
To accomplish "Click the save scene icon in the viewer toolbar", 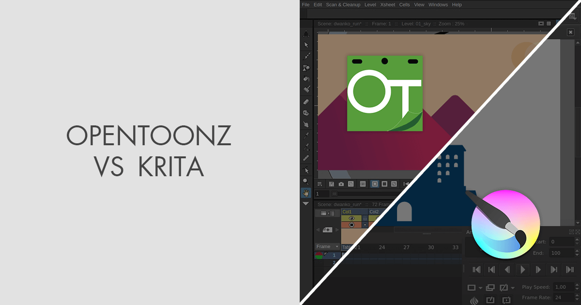I will pos(332,183).
